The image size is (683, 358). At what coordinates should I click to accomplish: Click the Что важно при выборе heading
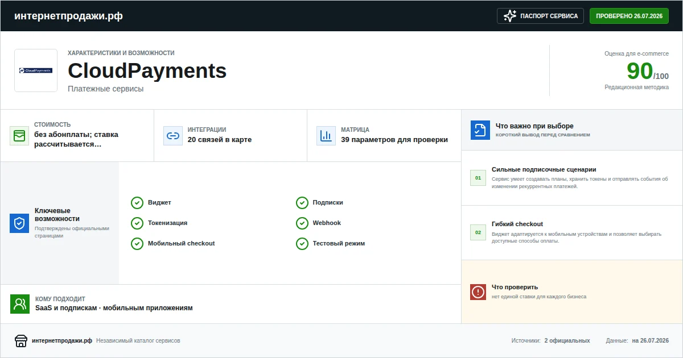tap(534, 126)
